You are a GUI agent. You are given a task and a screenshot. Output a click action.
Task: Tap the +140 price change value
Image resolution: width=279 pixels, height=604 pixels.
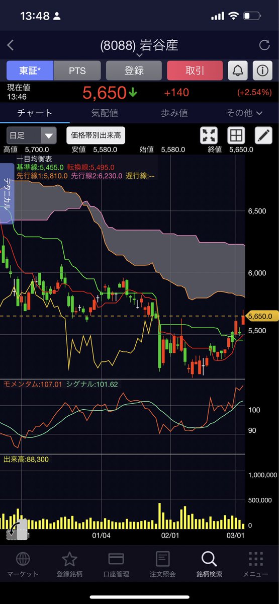tap(175, 93)
